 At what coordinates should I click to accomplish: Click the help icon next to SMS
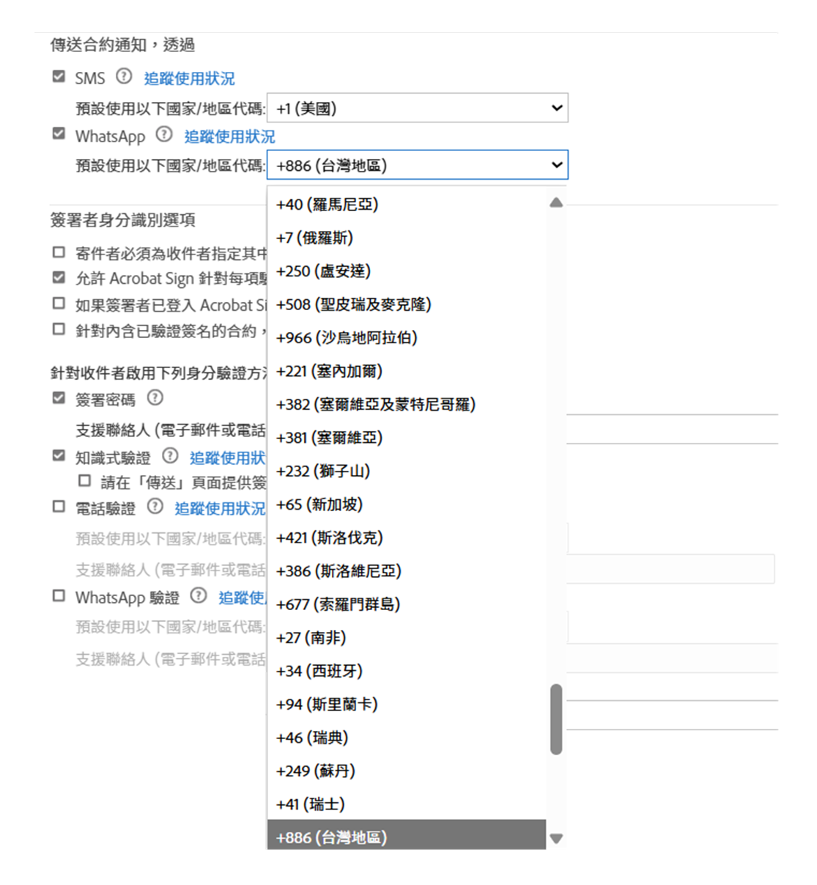(125, 76)
